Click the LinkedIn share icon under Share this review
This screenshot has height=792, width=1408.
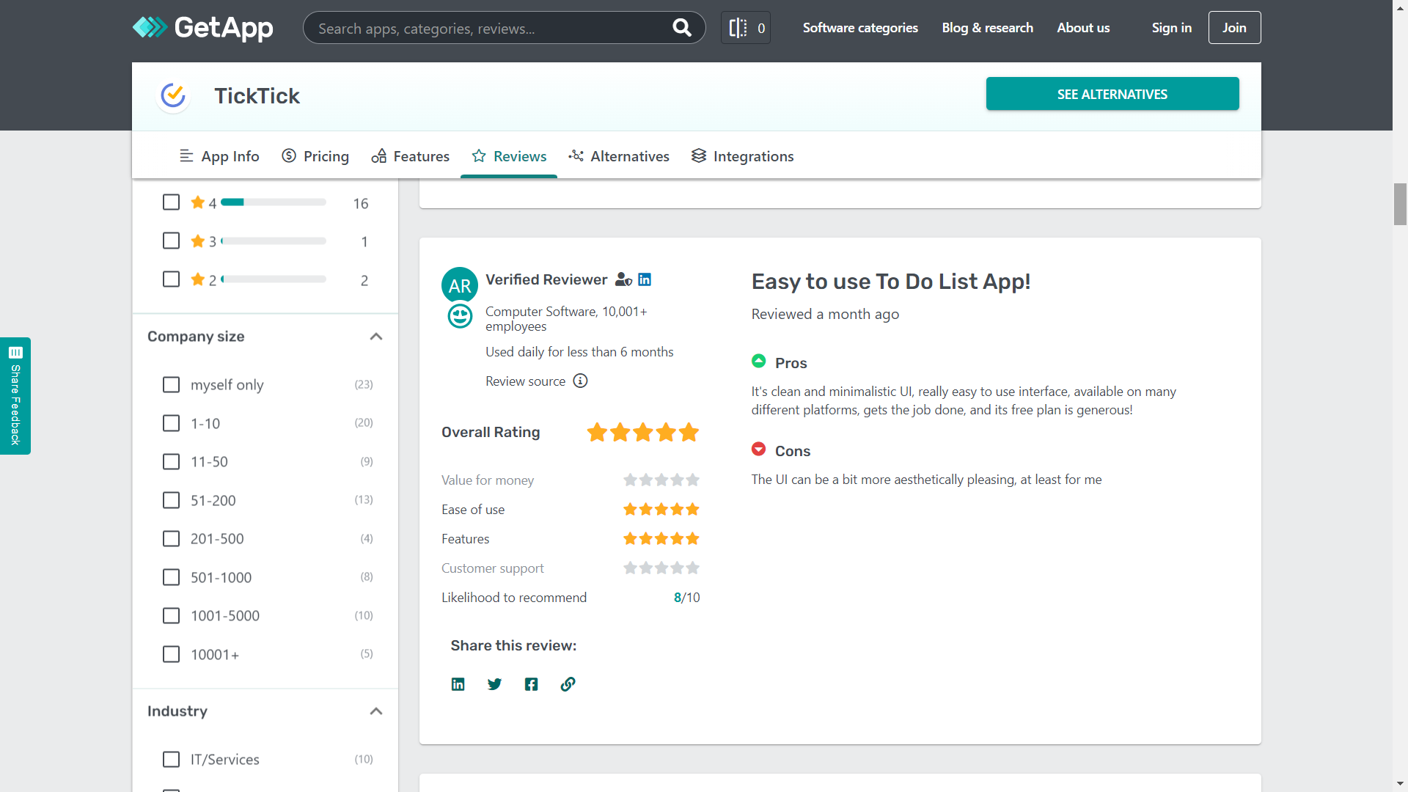coord(458,683)
